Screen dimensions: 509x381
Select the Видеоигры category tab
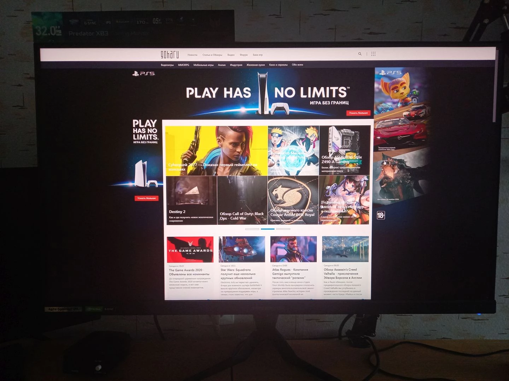coord(167,65)
